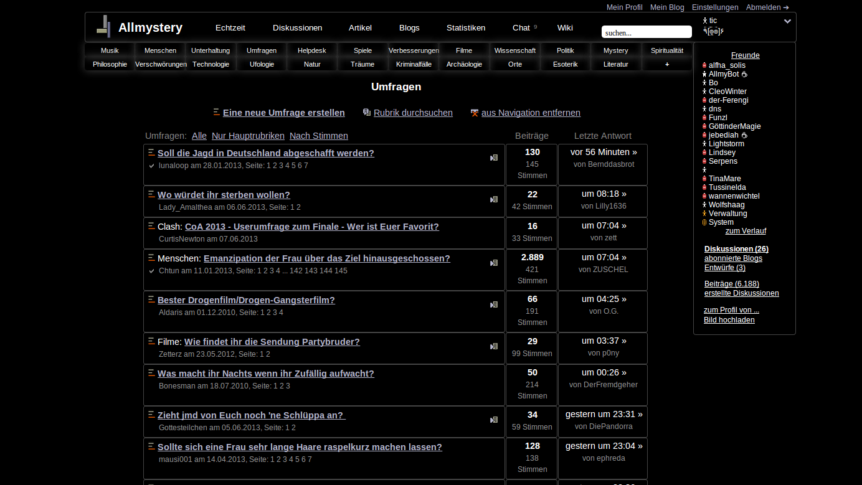Screen dimensions: 862x485
Task: Click last-page icon for 'Wo würdet ihr sterben wollen?'
Action: tap(494, 200)
